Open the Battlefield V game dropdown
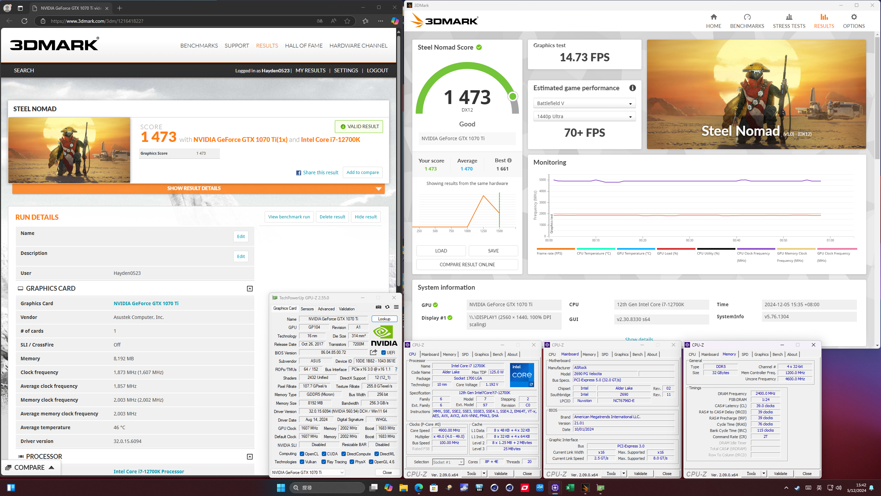Image resolution: width=881 pixels, height=496 pixels. tap(584, 103)
